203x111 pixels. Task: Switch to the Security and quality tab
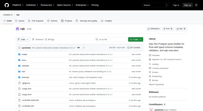point(87,21)
